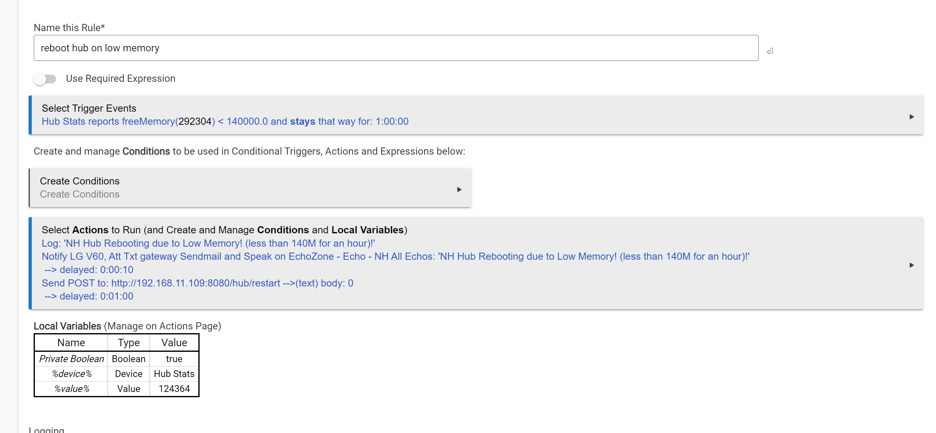This screenshot has width=936, height=433.
Task: Click the Hub Stats value cell
Action: pyautogui.click(x=174, y=374)
